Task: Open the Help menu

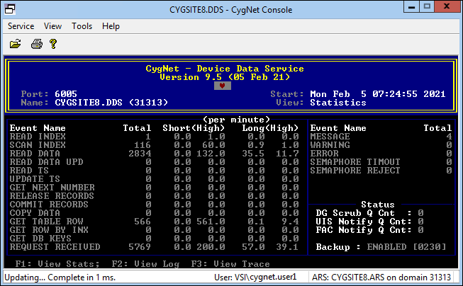Action: point(111,26)
